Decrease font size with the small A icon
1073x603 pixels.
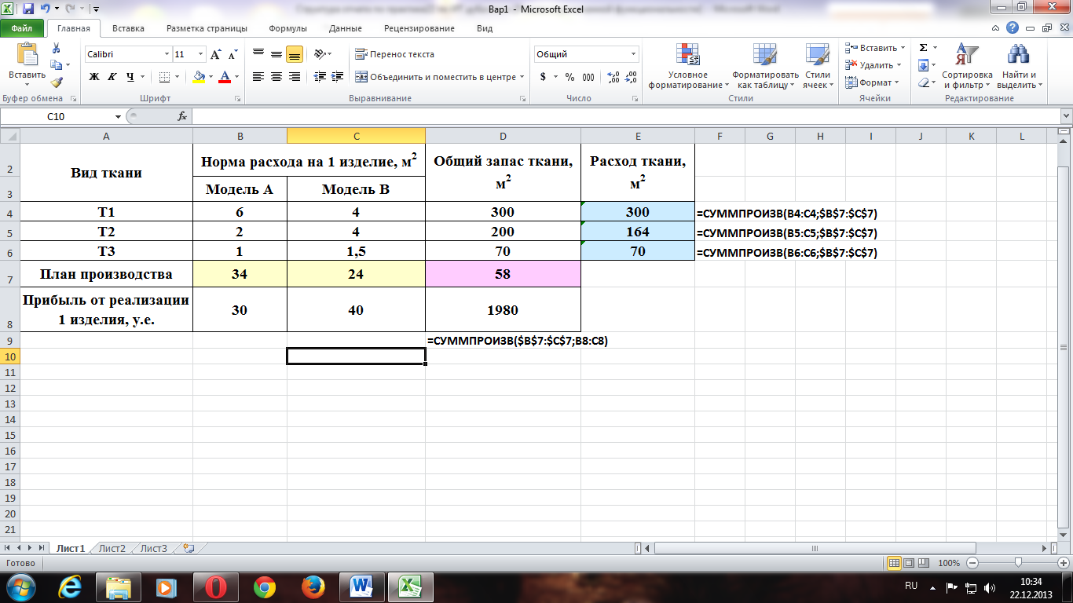(233, 55)
